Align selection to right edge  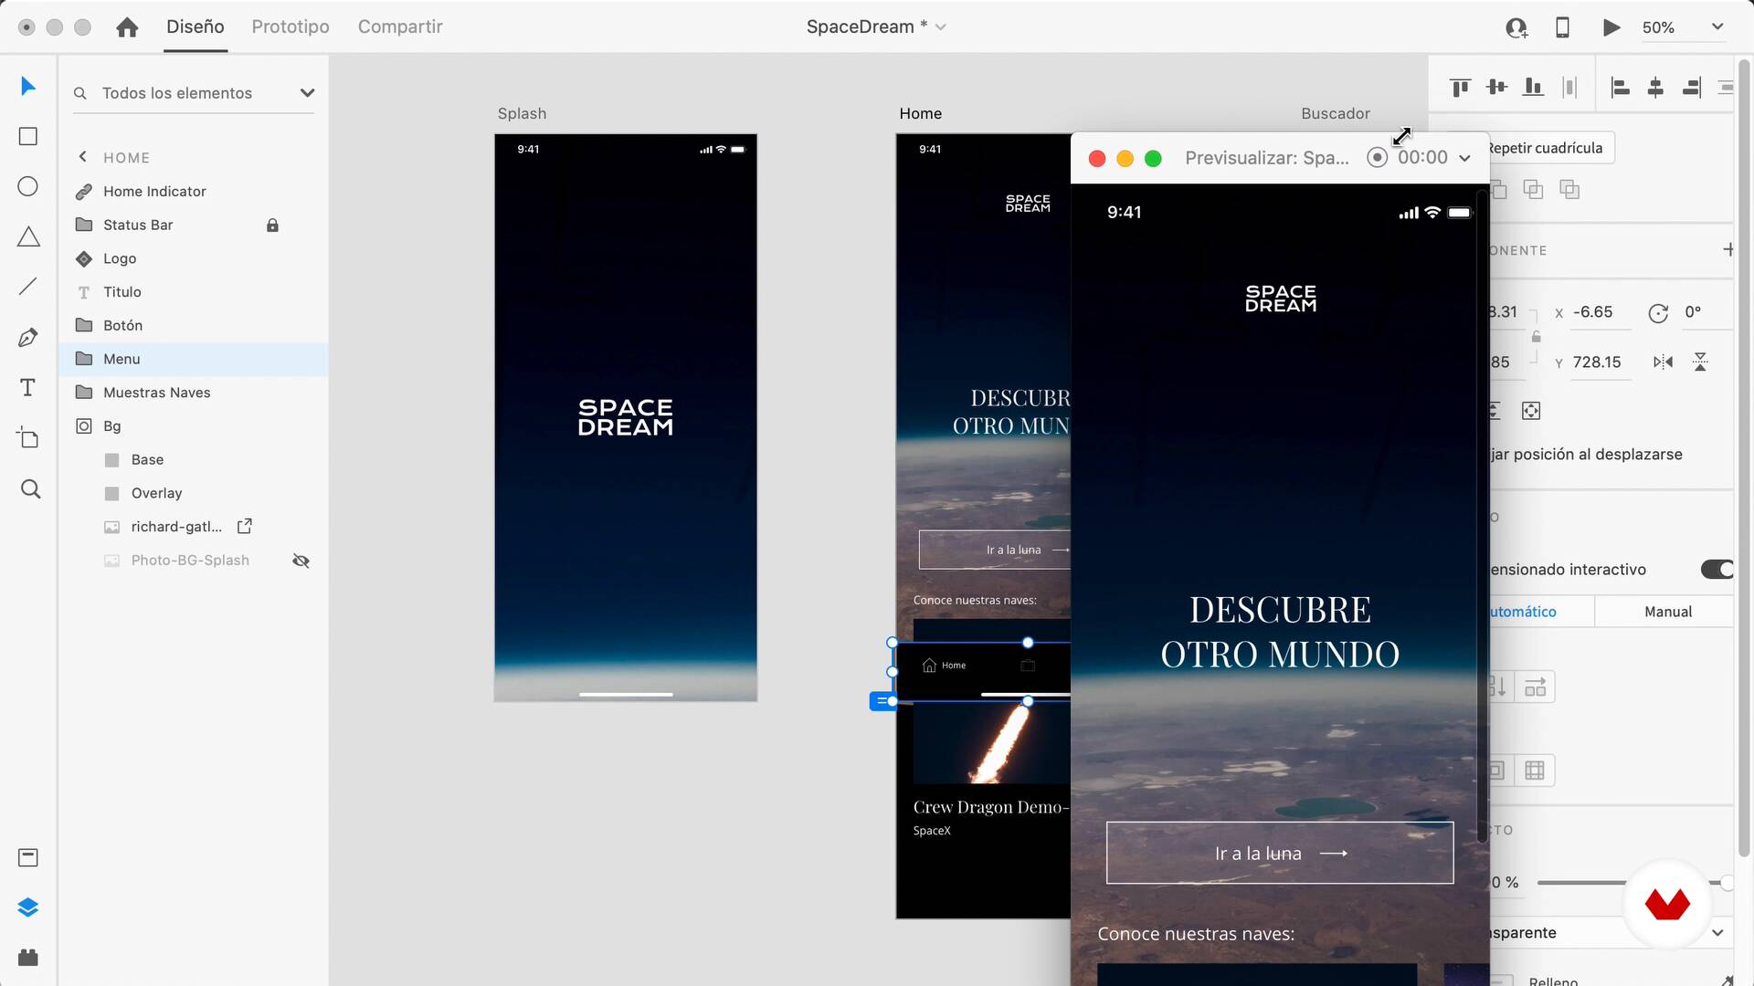click(x=1692, y=87)
